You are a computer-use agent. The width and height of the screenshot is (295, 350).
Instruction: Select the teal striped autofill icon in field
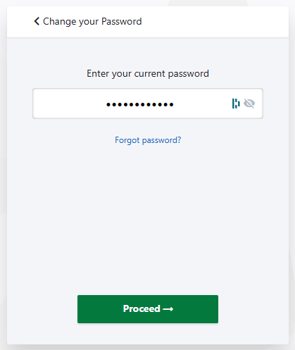[236, 104]
